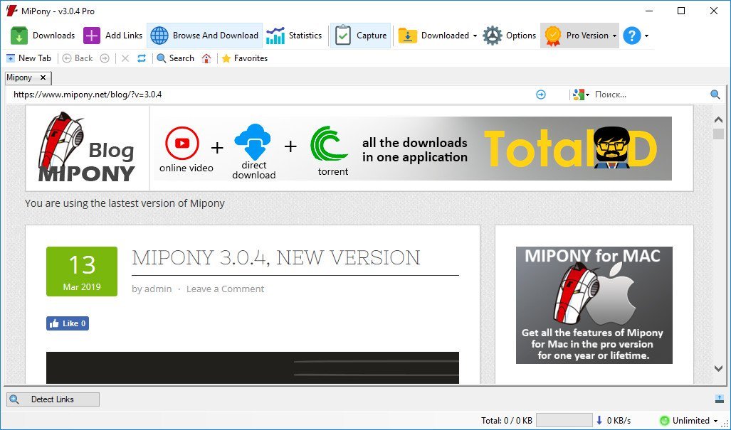Toggle the Capture clipboard option
The height and width of the screenshot is (430, 731).
pos(360,36)
